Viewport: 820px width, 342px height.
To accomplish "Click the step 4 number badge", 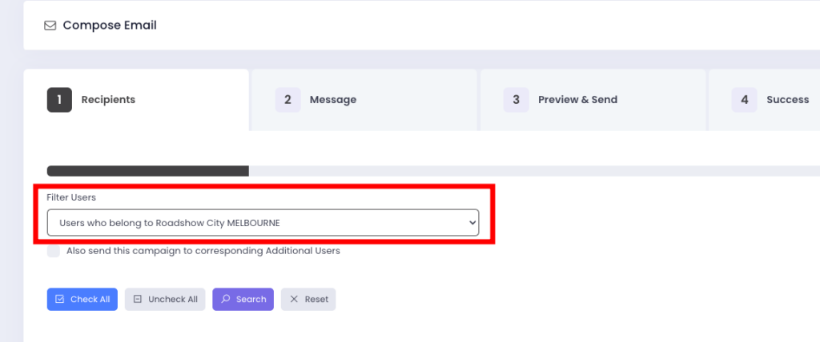I will (x=745, y=100).
